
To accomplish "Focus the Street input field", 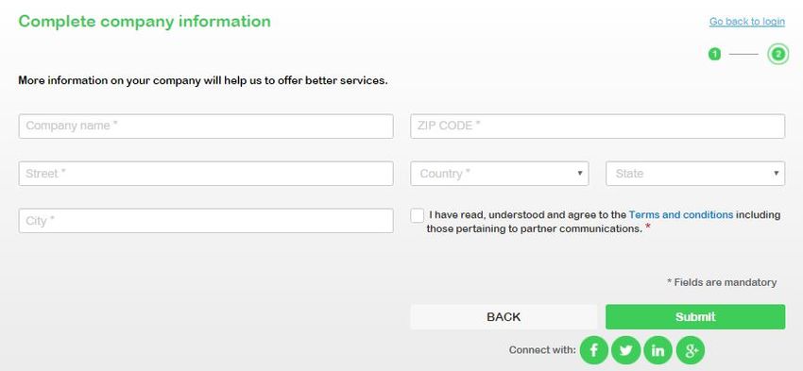I will (x=206, y=174).
